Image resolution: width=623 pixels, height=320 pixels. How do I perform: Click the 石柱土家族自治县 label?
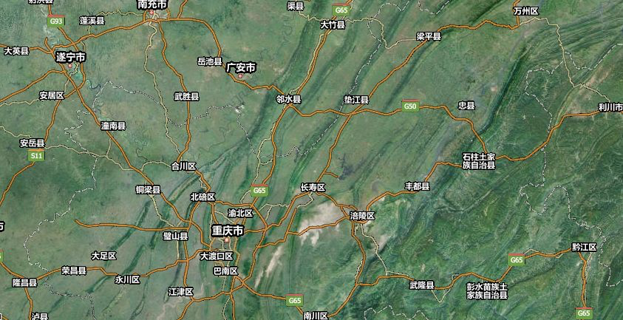pyautogui.click(x=478, y=161)
